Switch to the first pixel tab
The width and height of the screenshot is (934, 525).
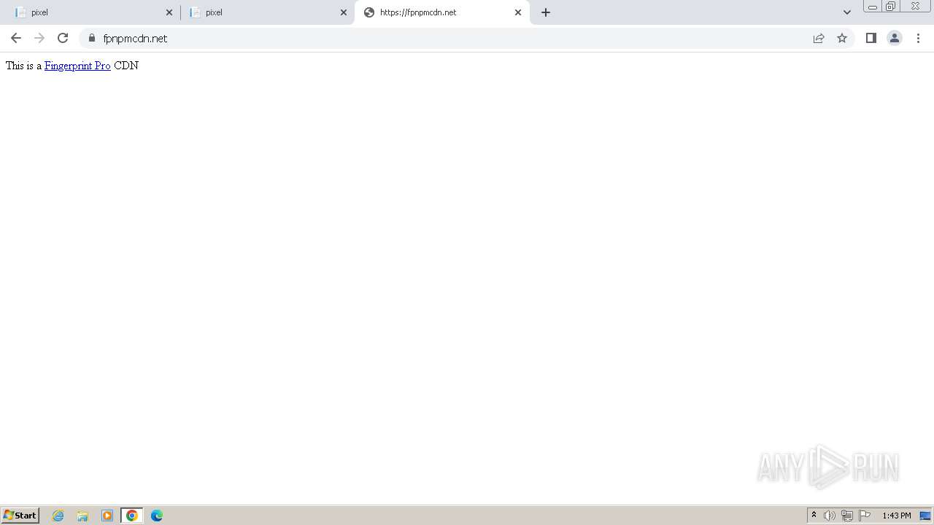[93, 12]
